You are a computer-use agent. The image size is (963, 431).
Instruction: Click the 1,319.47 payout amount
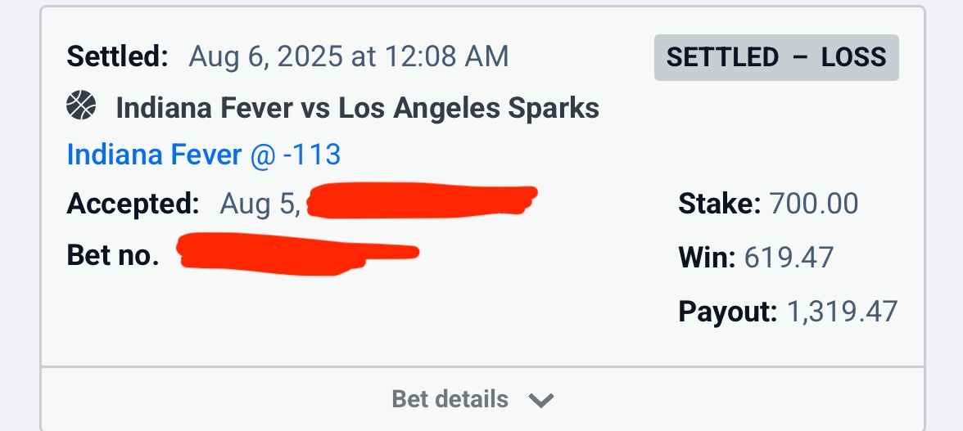(x=842, y=312)
